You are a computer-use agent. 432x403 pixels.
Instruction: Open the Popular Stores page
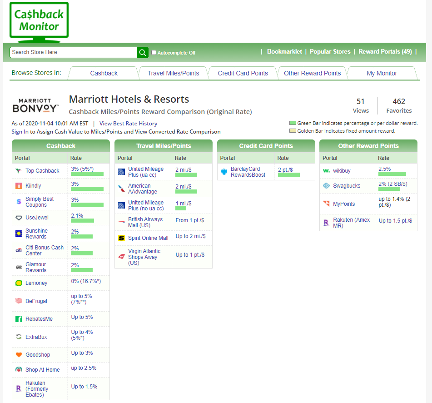pyautogui.click(x=330, y=51)
